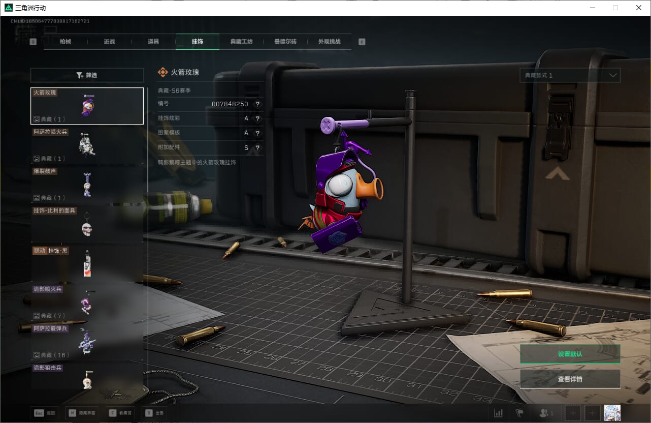651x423 pixels.
Task: Click the 典藏 image icon in 火箭玫瑰 card
Action: click(37, 119)
